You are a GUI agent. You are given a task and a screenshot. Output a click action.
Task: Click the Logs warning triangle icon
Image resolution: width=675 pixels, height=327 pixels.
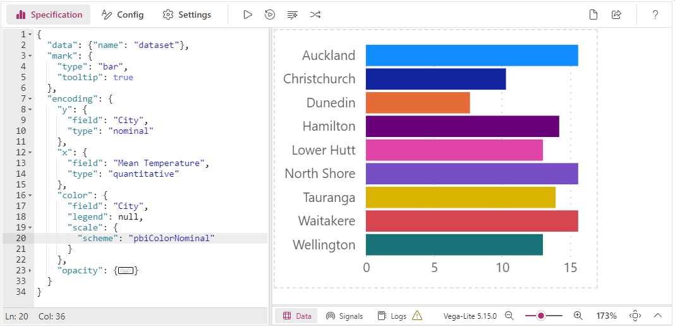417,316
